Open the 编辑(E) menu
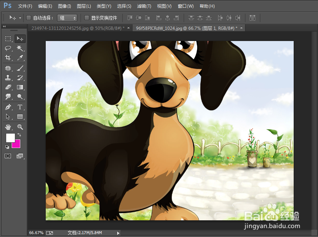The height and width of the screenshot is (237, 318). 45,6
